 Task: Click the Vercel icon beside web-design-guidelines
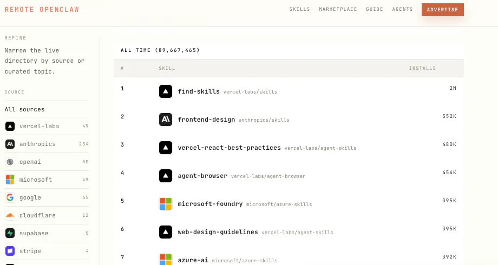[x=166, y=232]
